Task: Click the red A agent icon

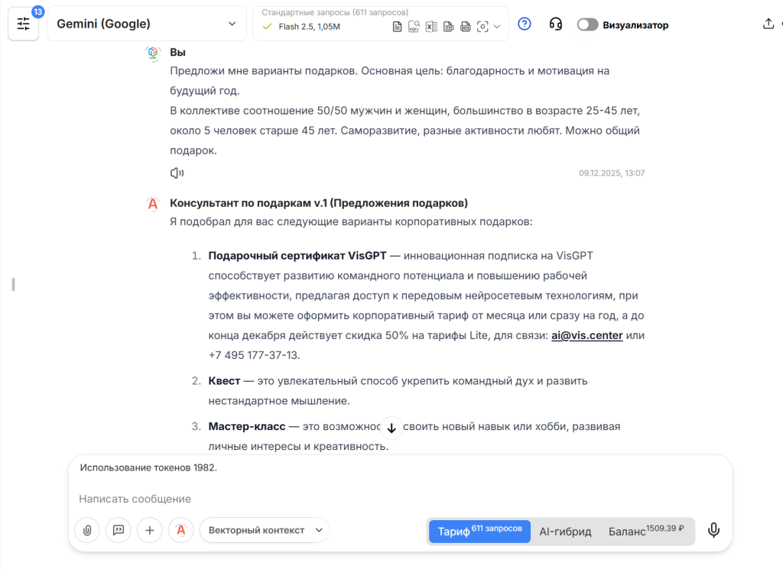Action: point(180,530)
